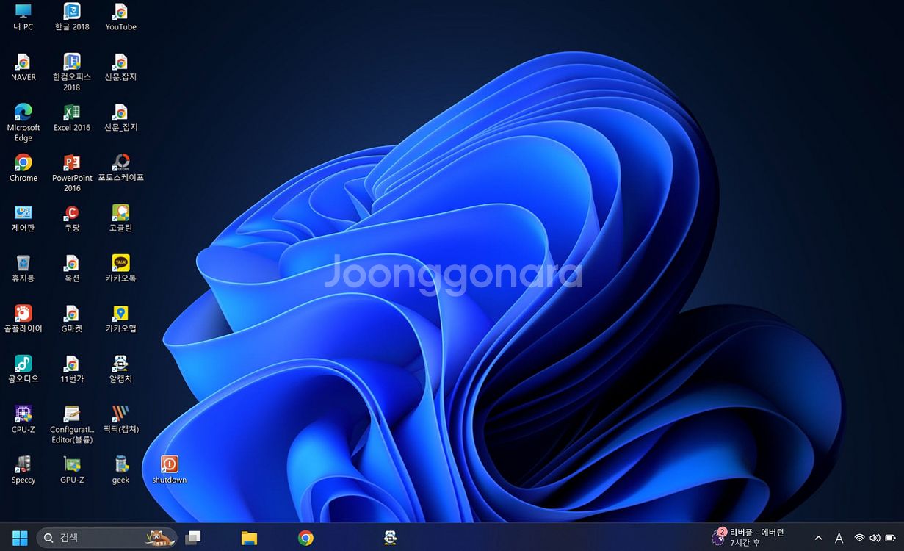The image size is (904, 551).
Task: Toggle the input language A indicator
Action: (839, 539)
